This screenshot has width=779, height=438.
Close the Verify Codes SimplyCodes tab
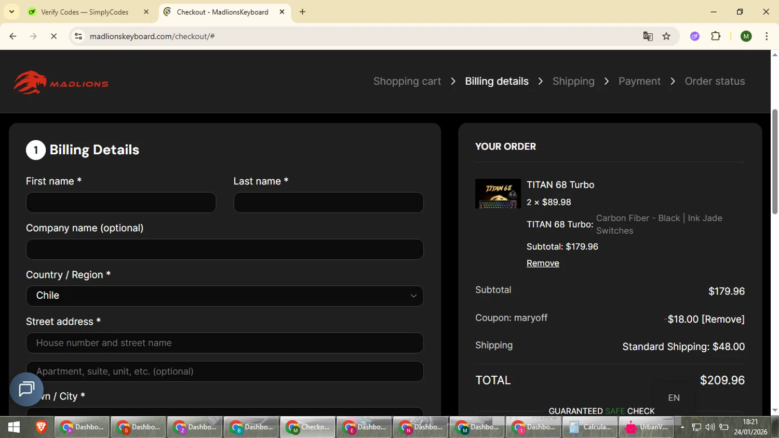point(146,12)
